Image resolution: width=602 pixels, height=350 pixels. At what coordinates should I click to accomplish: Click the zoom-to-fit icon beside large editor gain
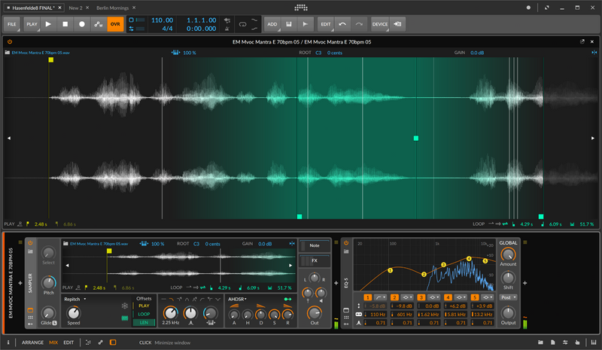coord(594,53)
